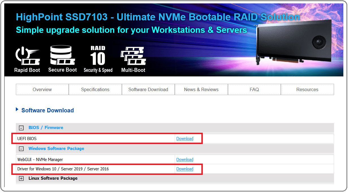Download the UEFI BIOS file
349x193 pixels.
(185, 139)
